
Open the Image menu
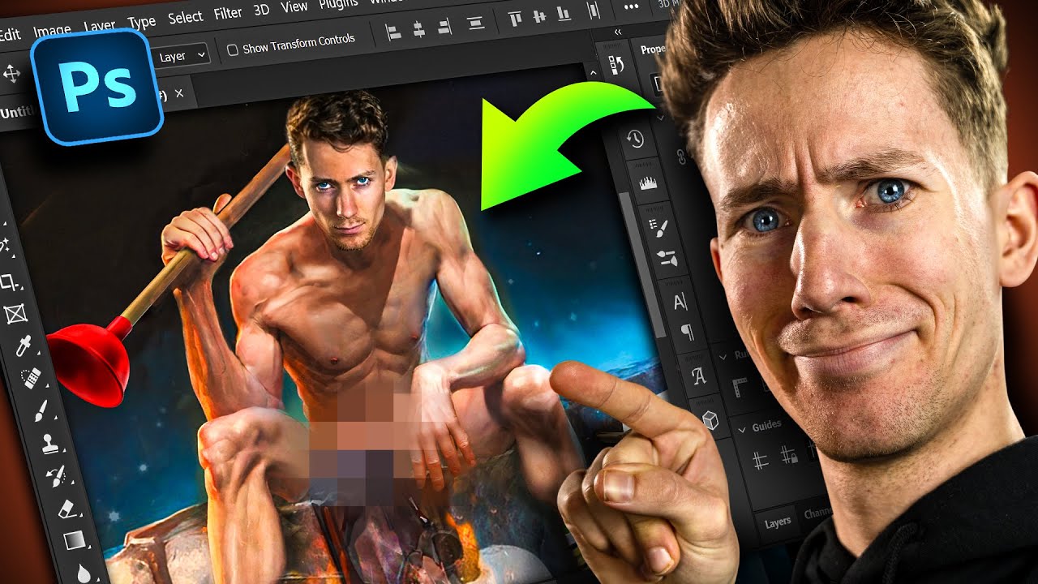[52, 31]
